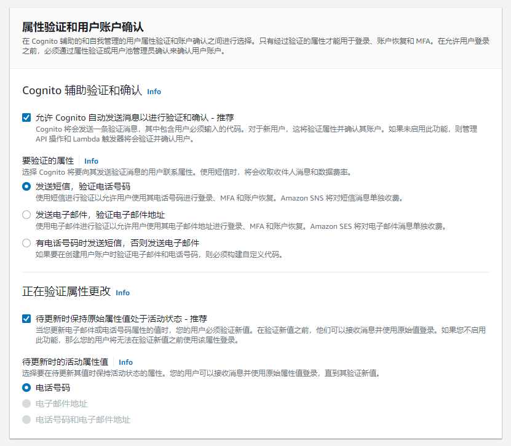Select 发送短信，验证电话号码 radio option
511x446 pixels.
26,186
